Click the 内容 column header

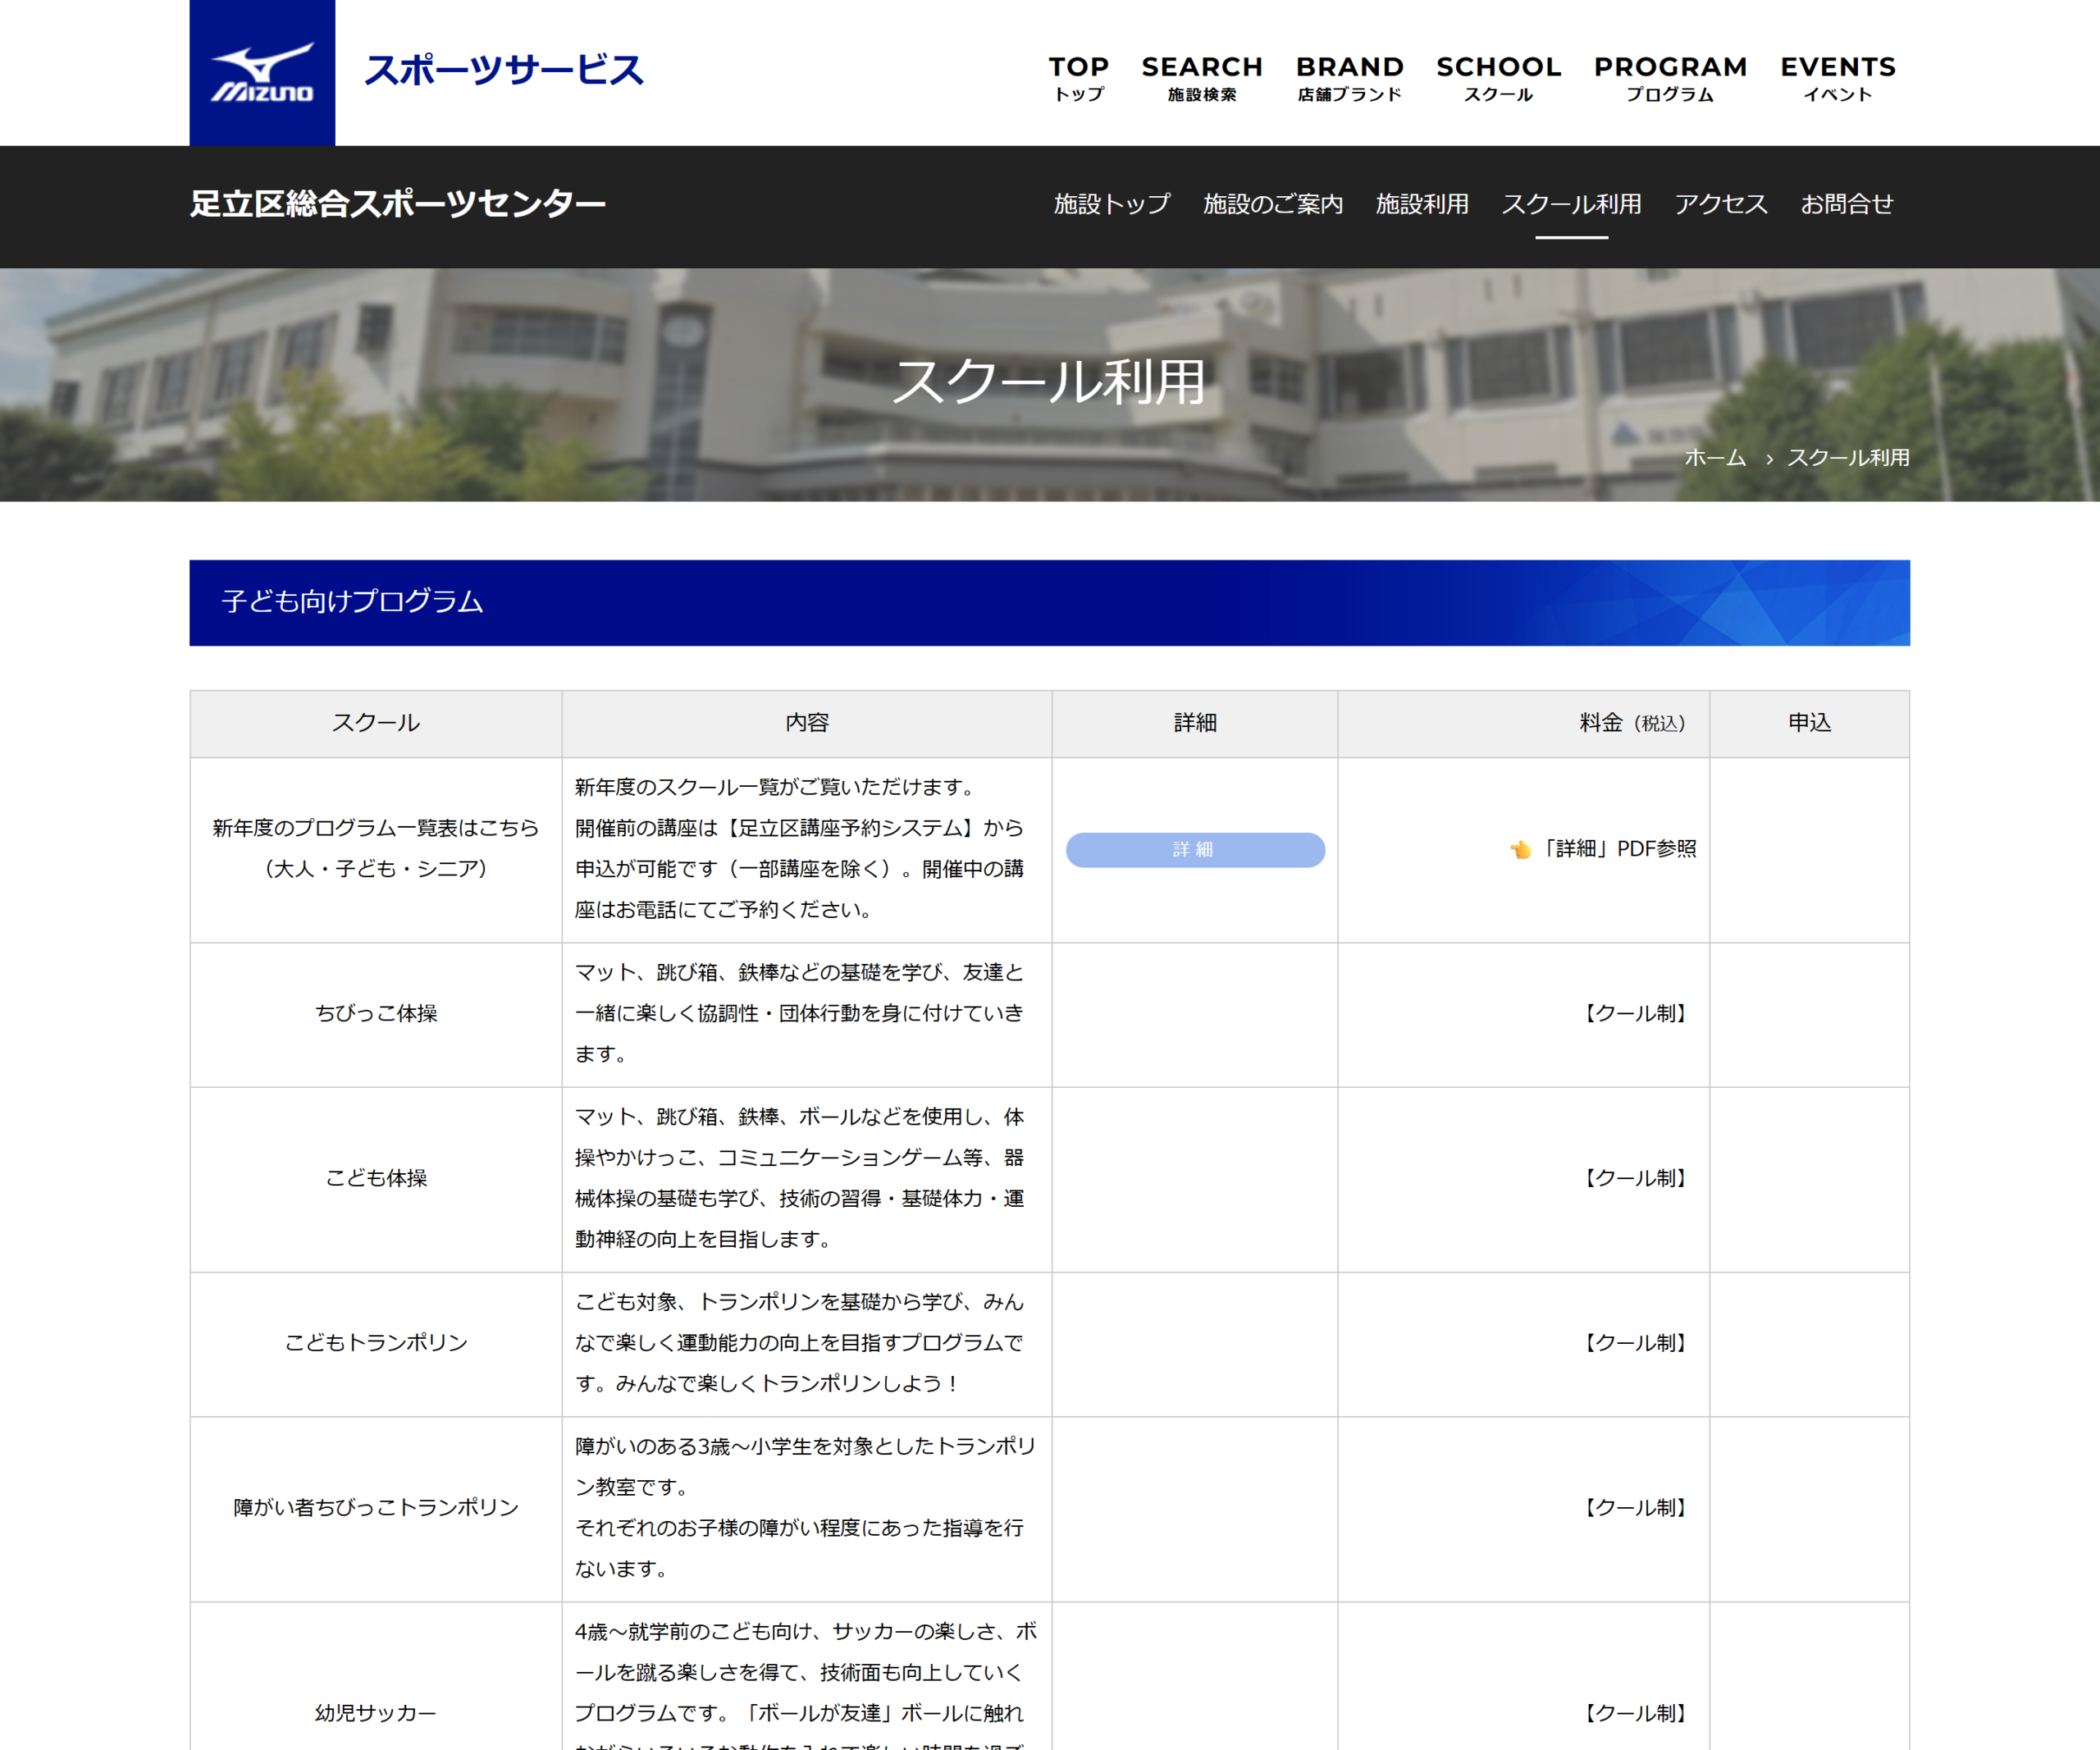(807, 723)
